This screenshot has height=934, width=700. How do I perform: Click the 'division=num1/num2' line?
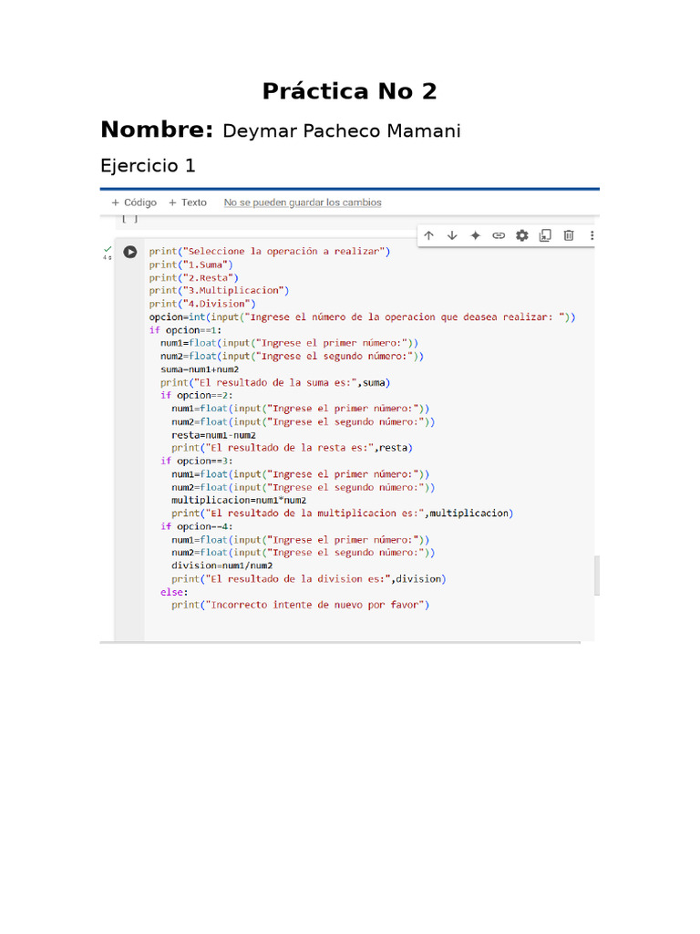pos(222,566)
